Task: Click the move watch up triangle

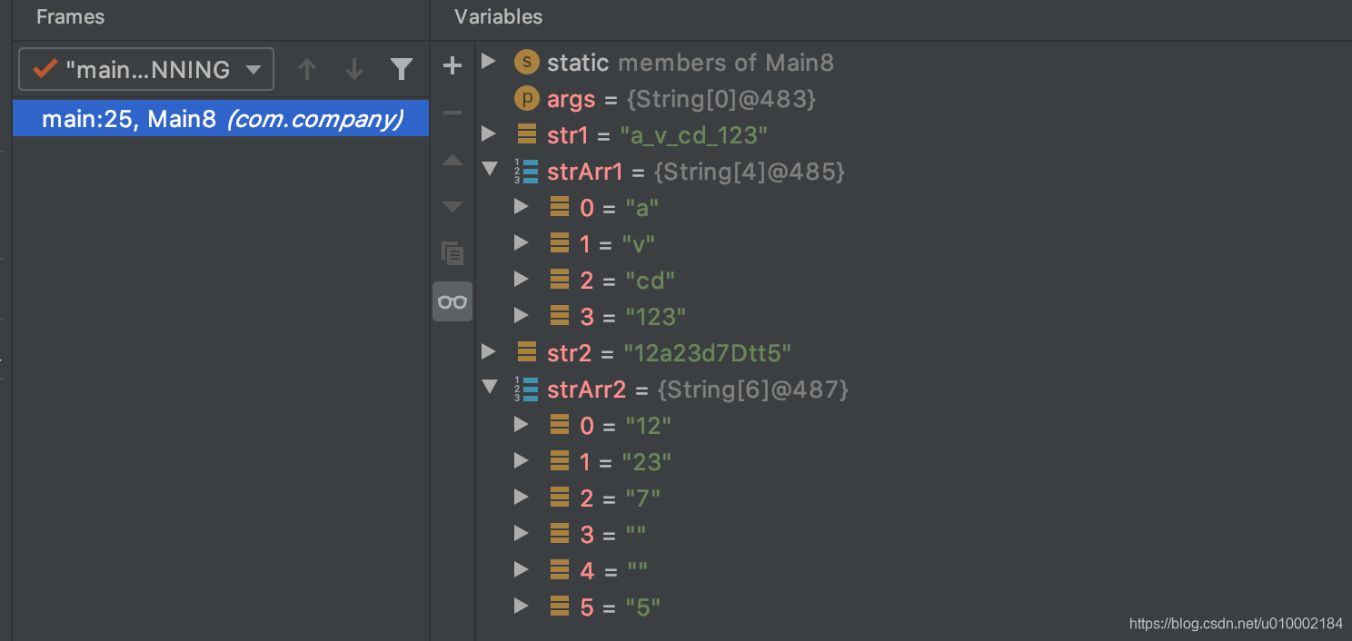Action: [x=452, y=161]
